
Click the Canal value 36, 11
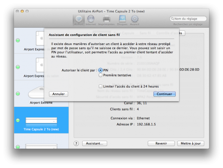pos(142,103)
